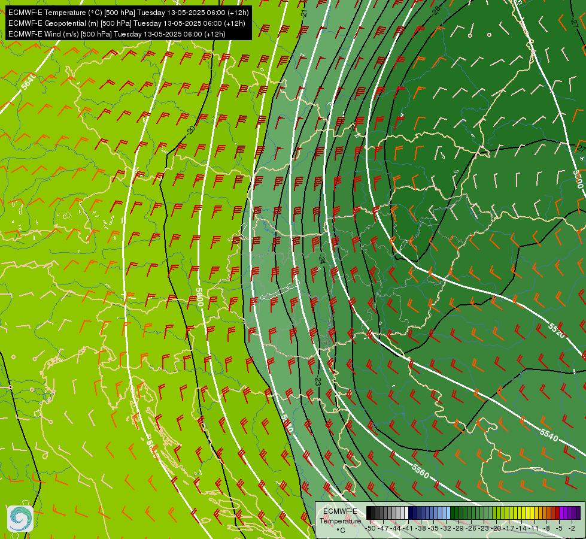Click the -50 legend tick value
The image size is (586, 539).
pos(371,529)
